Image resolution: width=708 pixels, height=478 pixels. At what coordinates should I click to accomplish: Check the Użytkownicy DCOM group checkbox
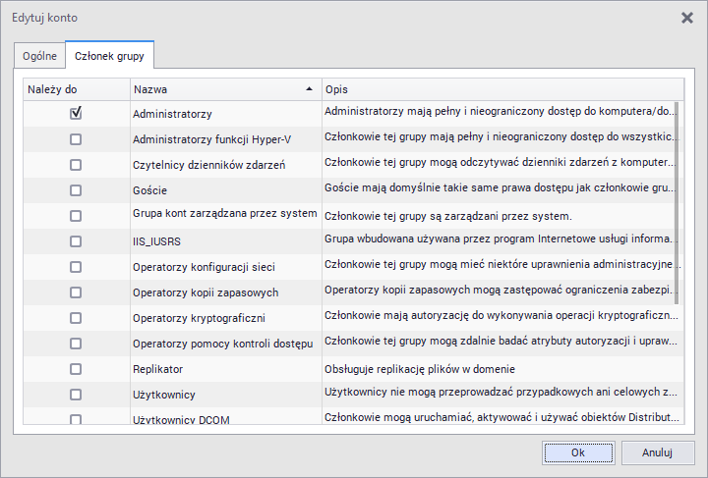pyautogui.click(x=76, y=419)
